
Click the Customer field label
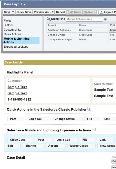tap(15, 81)
